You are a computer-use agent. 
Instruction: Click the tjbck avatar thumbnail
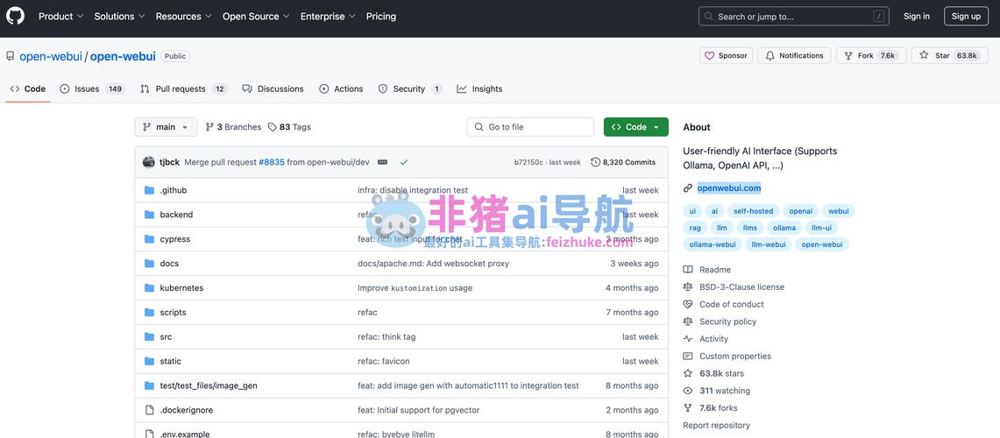coord(149,162)
